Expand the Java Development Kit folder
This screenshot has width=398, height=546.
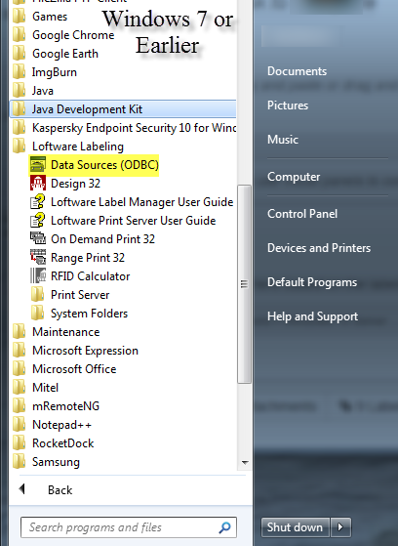pos(123,109)
